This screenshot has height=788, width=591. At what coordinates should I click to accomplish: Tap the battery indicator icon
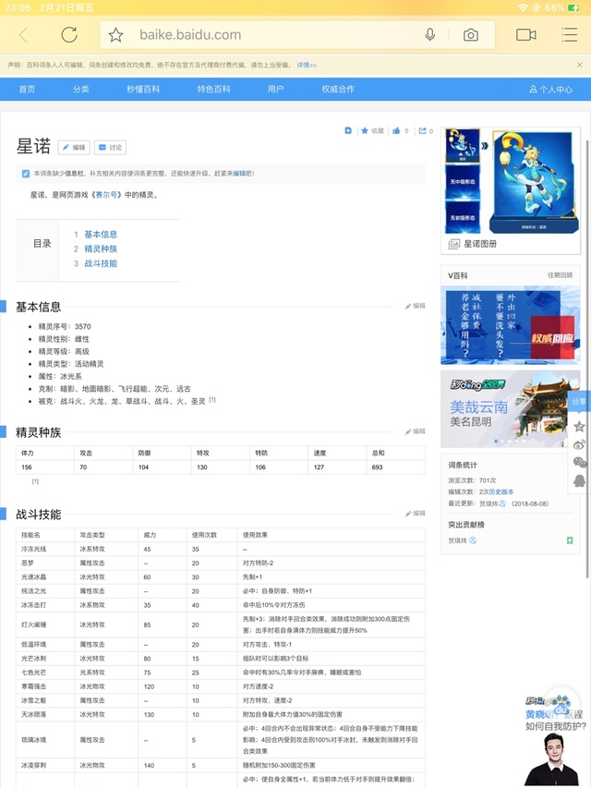pos(575,7)
